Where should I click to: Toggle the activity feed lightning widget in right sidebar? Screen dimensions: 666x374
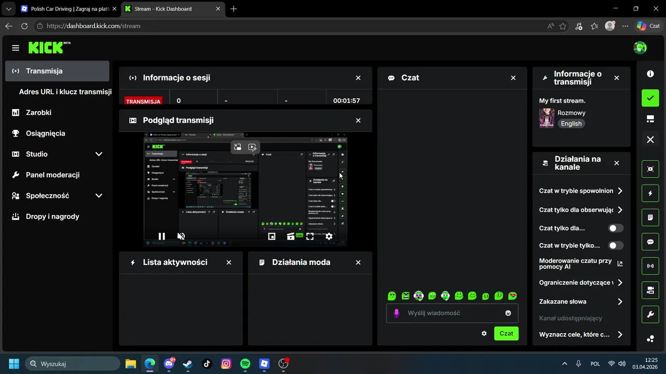tap(650, 194)
